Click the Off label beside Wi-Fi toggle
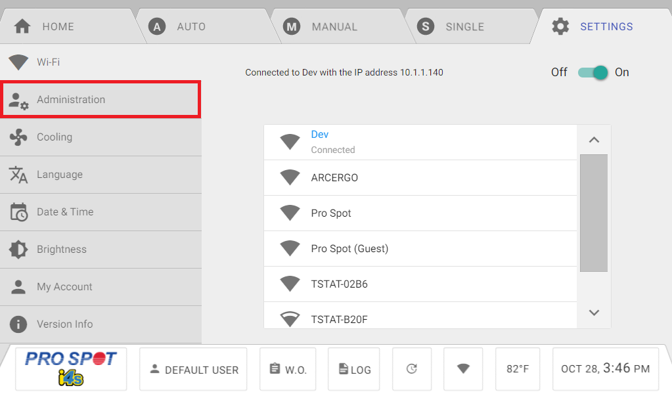The image size is (672, 394). 559,72
